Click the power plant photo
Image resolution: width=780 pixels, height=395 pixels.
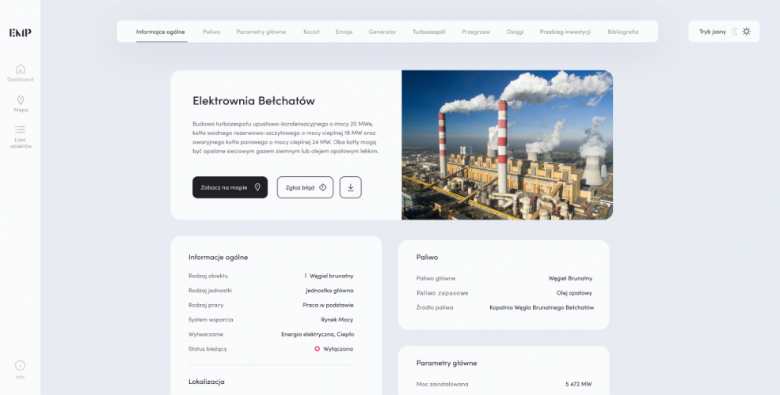click(x=507, y=145)
